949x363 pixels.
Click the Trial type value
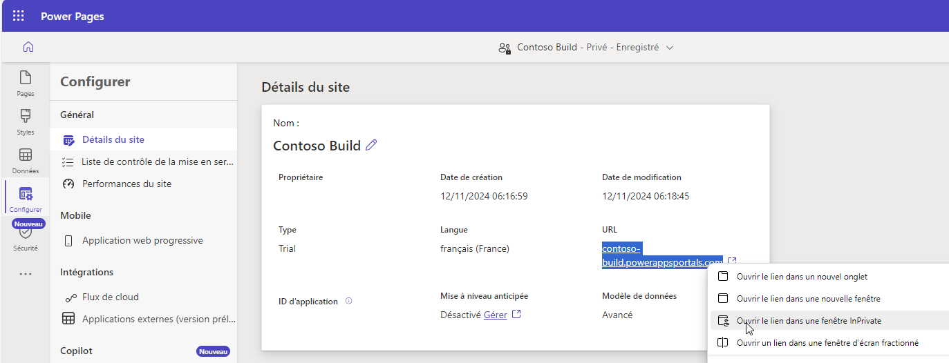287,248
